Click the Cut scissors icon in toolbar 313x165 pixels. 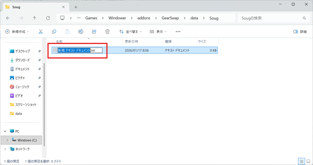pyautogui.click(x=41, y=31)
